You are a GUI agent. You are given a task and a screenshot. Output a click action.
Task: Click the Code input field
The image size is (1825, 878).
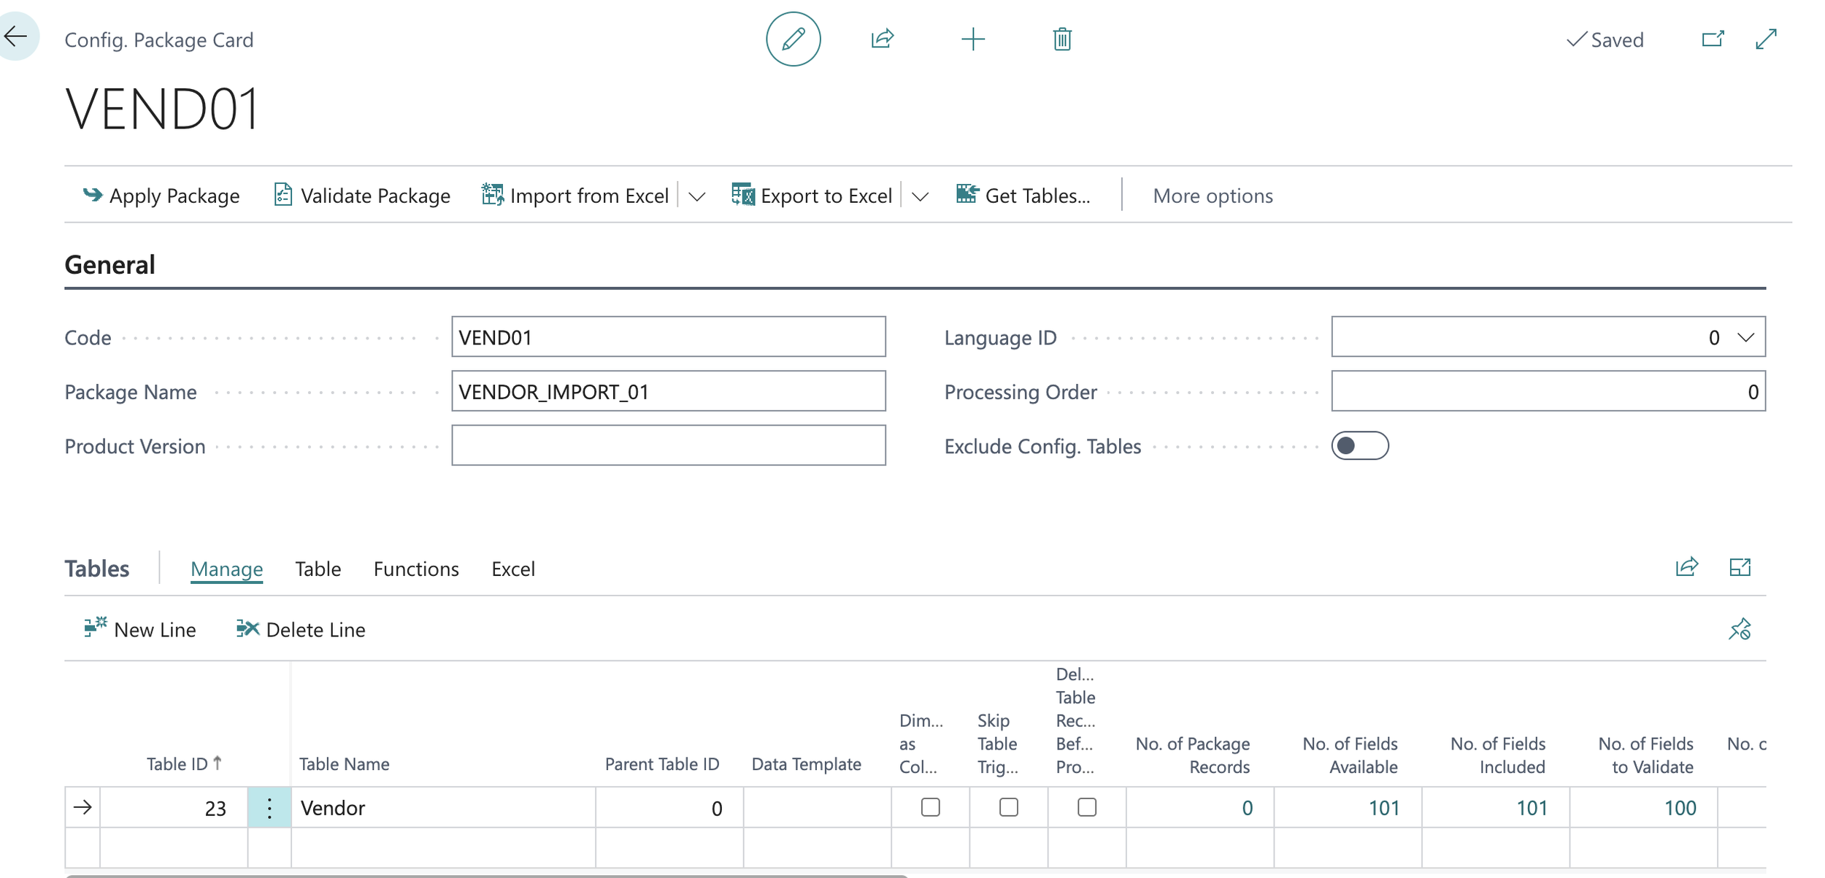(668, 336)
